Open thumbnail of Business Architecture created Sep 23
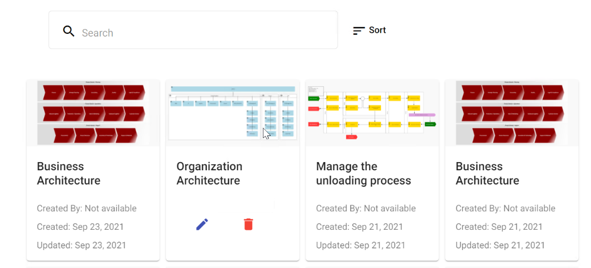This screenshot has width=591, height=268. pyautogui.click(x=93, y=113)
